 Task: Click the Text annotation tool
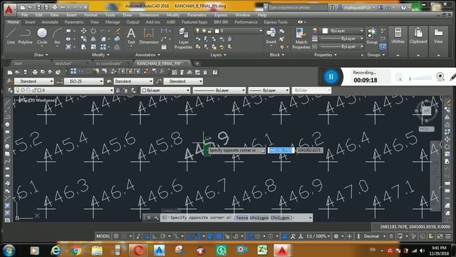tap(131, 36)
